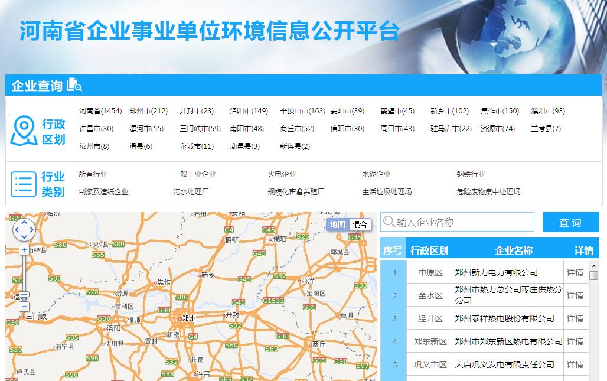Image resolution: width=607 pixels, height=381 pixels.
Task: Pan the map right using navigation arrow
Action: 31,230
